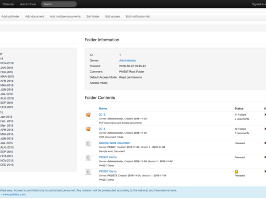Select OCT-2015 in the folder tree
Viewport: 266px width, 199px height.
tap(7, 156)
